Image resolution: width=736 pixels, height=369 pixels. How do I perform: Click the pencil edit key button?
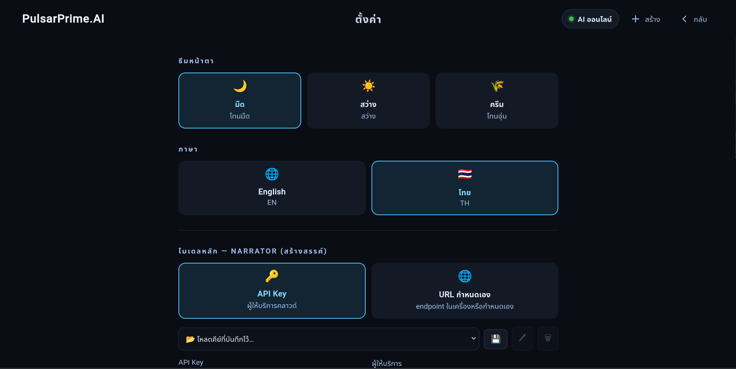(x=522, y=339)
